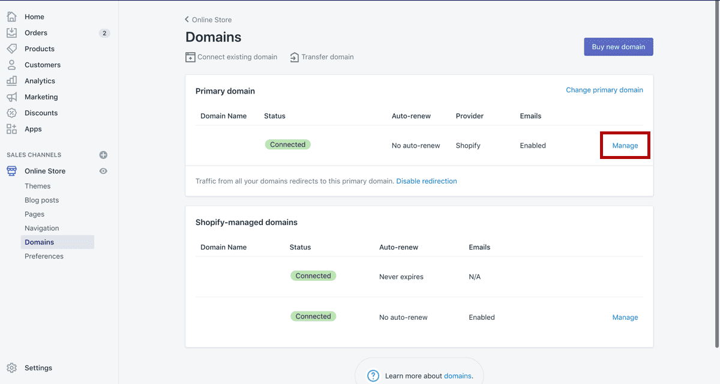720x384 pixels.
Task: Open Themes in Online Store submenu
Action: [x=37, y=186]
